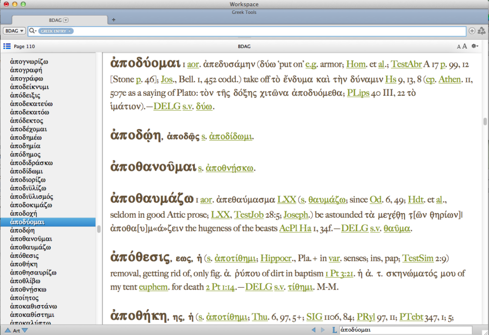Screen dimensions: 489x335
Task: Open the gear display settings menu
Action: 475,46
